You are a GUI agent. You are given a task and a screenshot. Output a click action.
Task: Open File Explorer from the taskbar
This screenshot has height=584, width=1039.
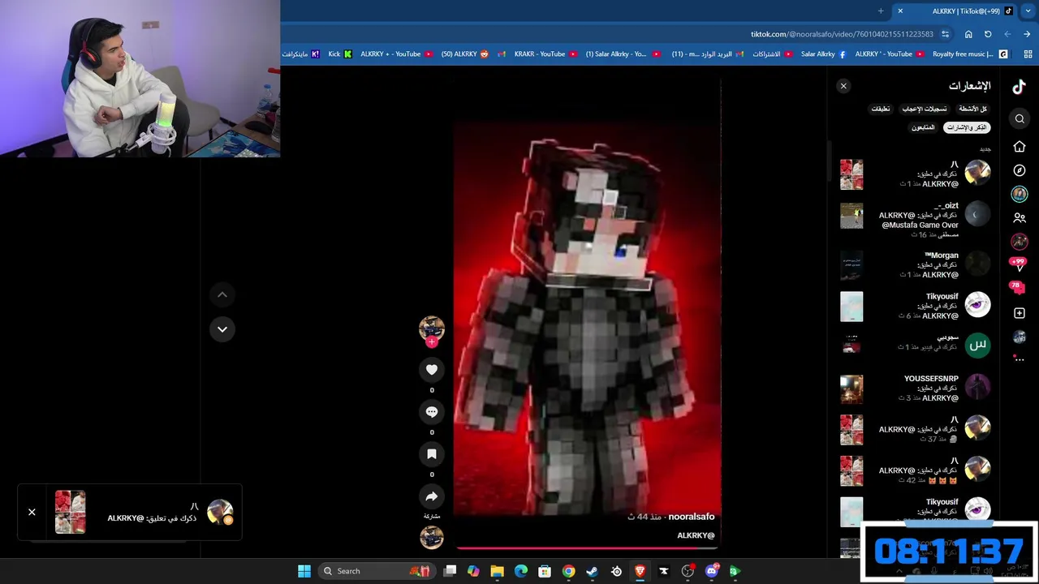point(497,571)
